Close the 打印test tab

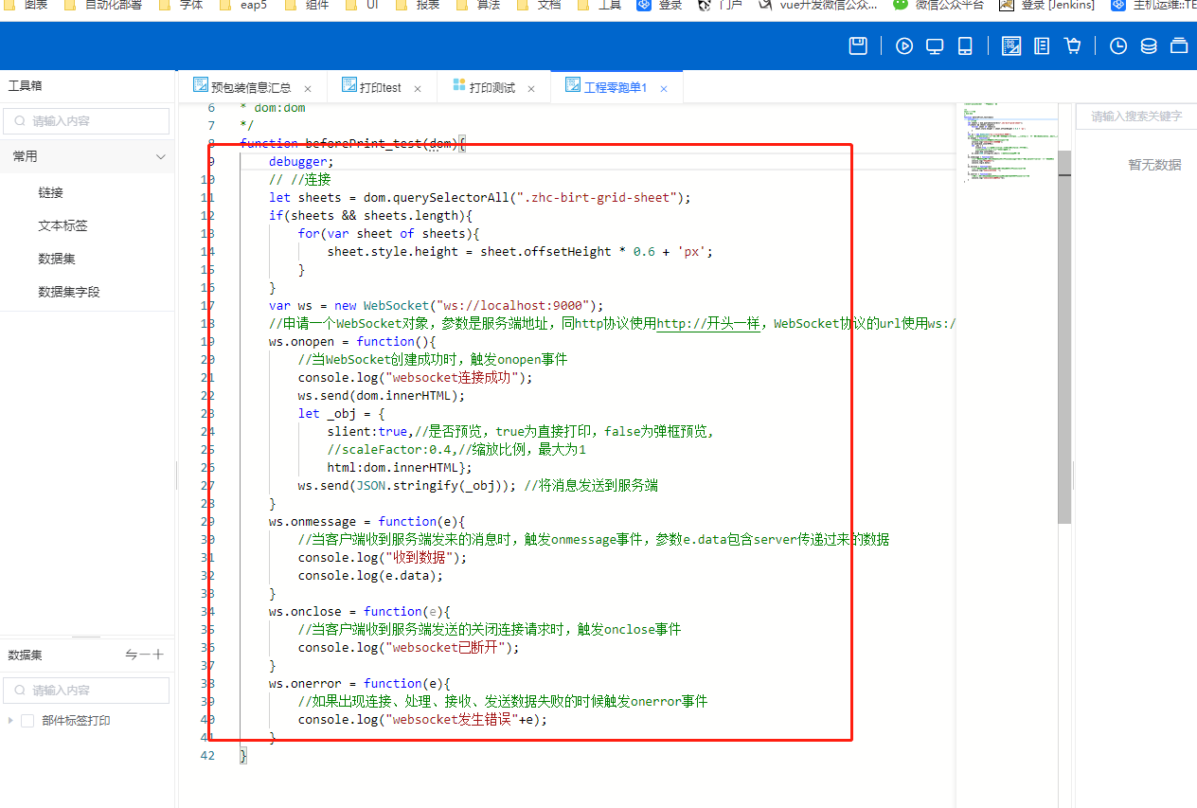point(418,88)
